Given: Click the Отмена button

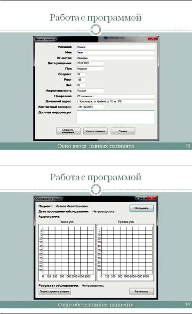Looking at the screenshot, I should coord(123,131).
